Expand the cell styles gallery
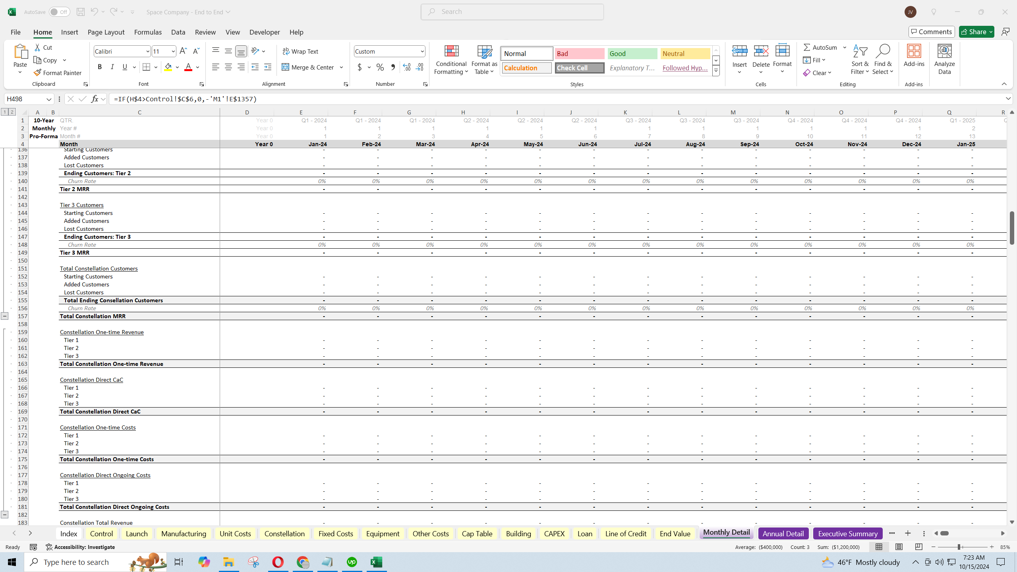The height and width of the screenshot is (572, 1017). (716, 71)
